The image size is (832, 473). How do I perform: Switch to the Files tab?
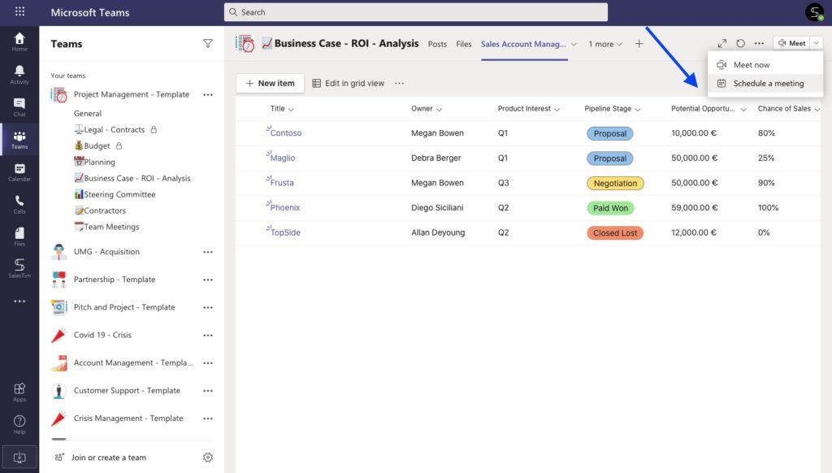[464, 44]
